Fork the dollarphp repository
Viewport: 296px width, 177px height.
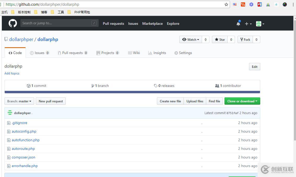click(x=245, y=39)
